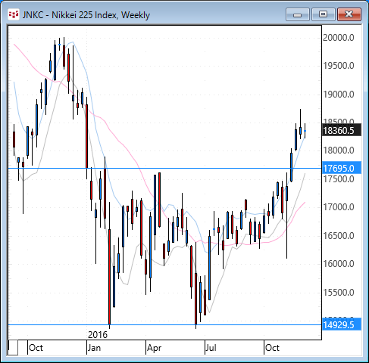The image size is (369, 363).
Task: Close the JNKC chart window
Action: [x=349, y=14]
